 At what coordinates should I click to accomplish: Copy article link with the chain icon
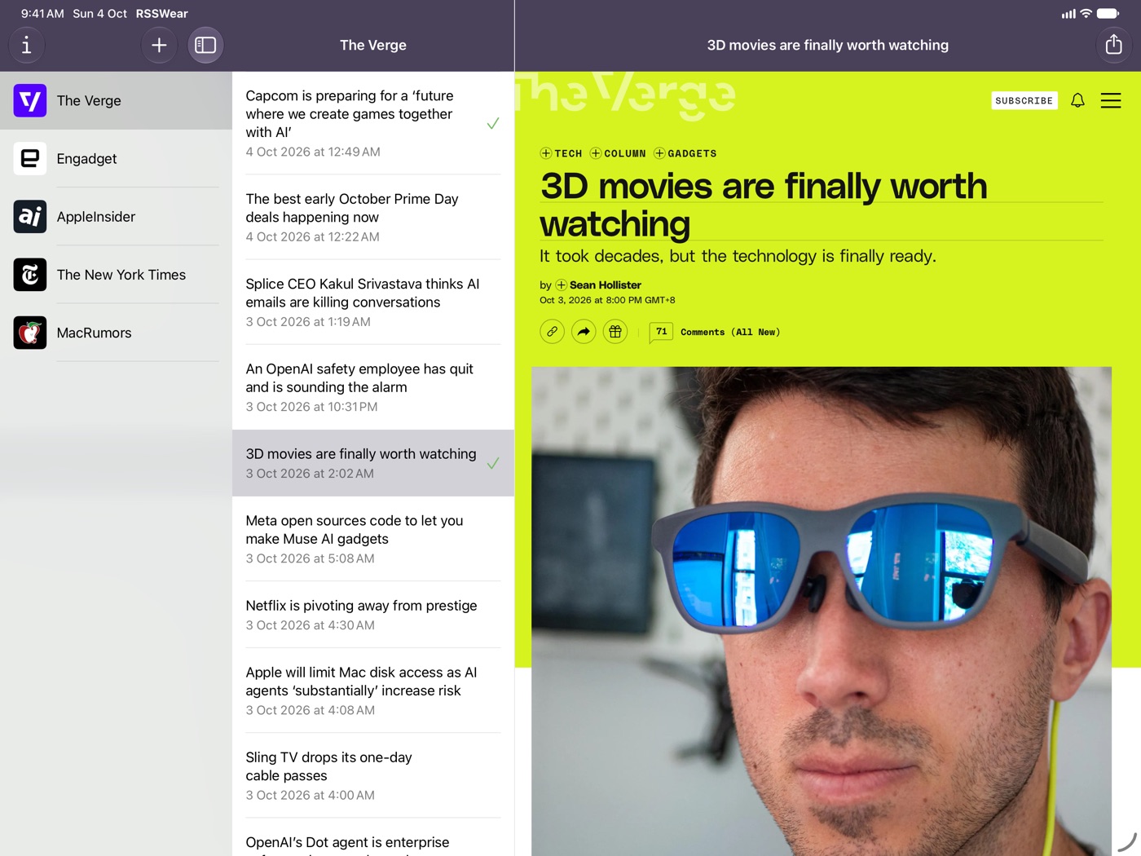(552, 332)
